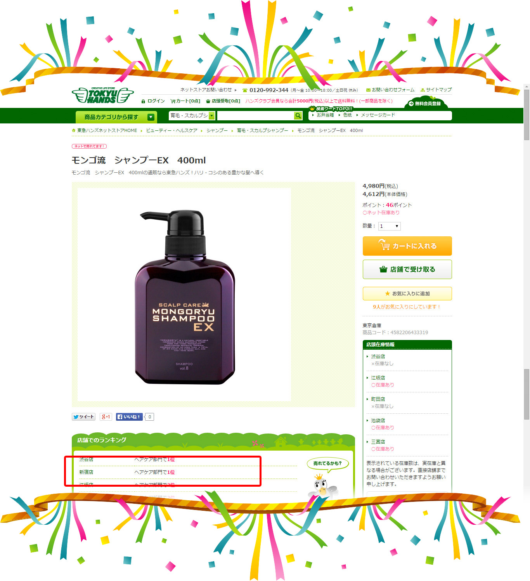Click the search keyword input field
This screenshot has width=530, height=581.
tap(255, 116)
